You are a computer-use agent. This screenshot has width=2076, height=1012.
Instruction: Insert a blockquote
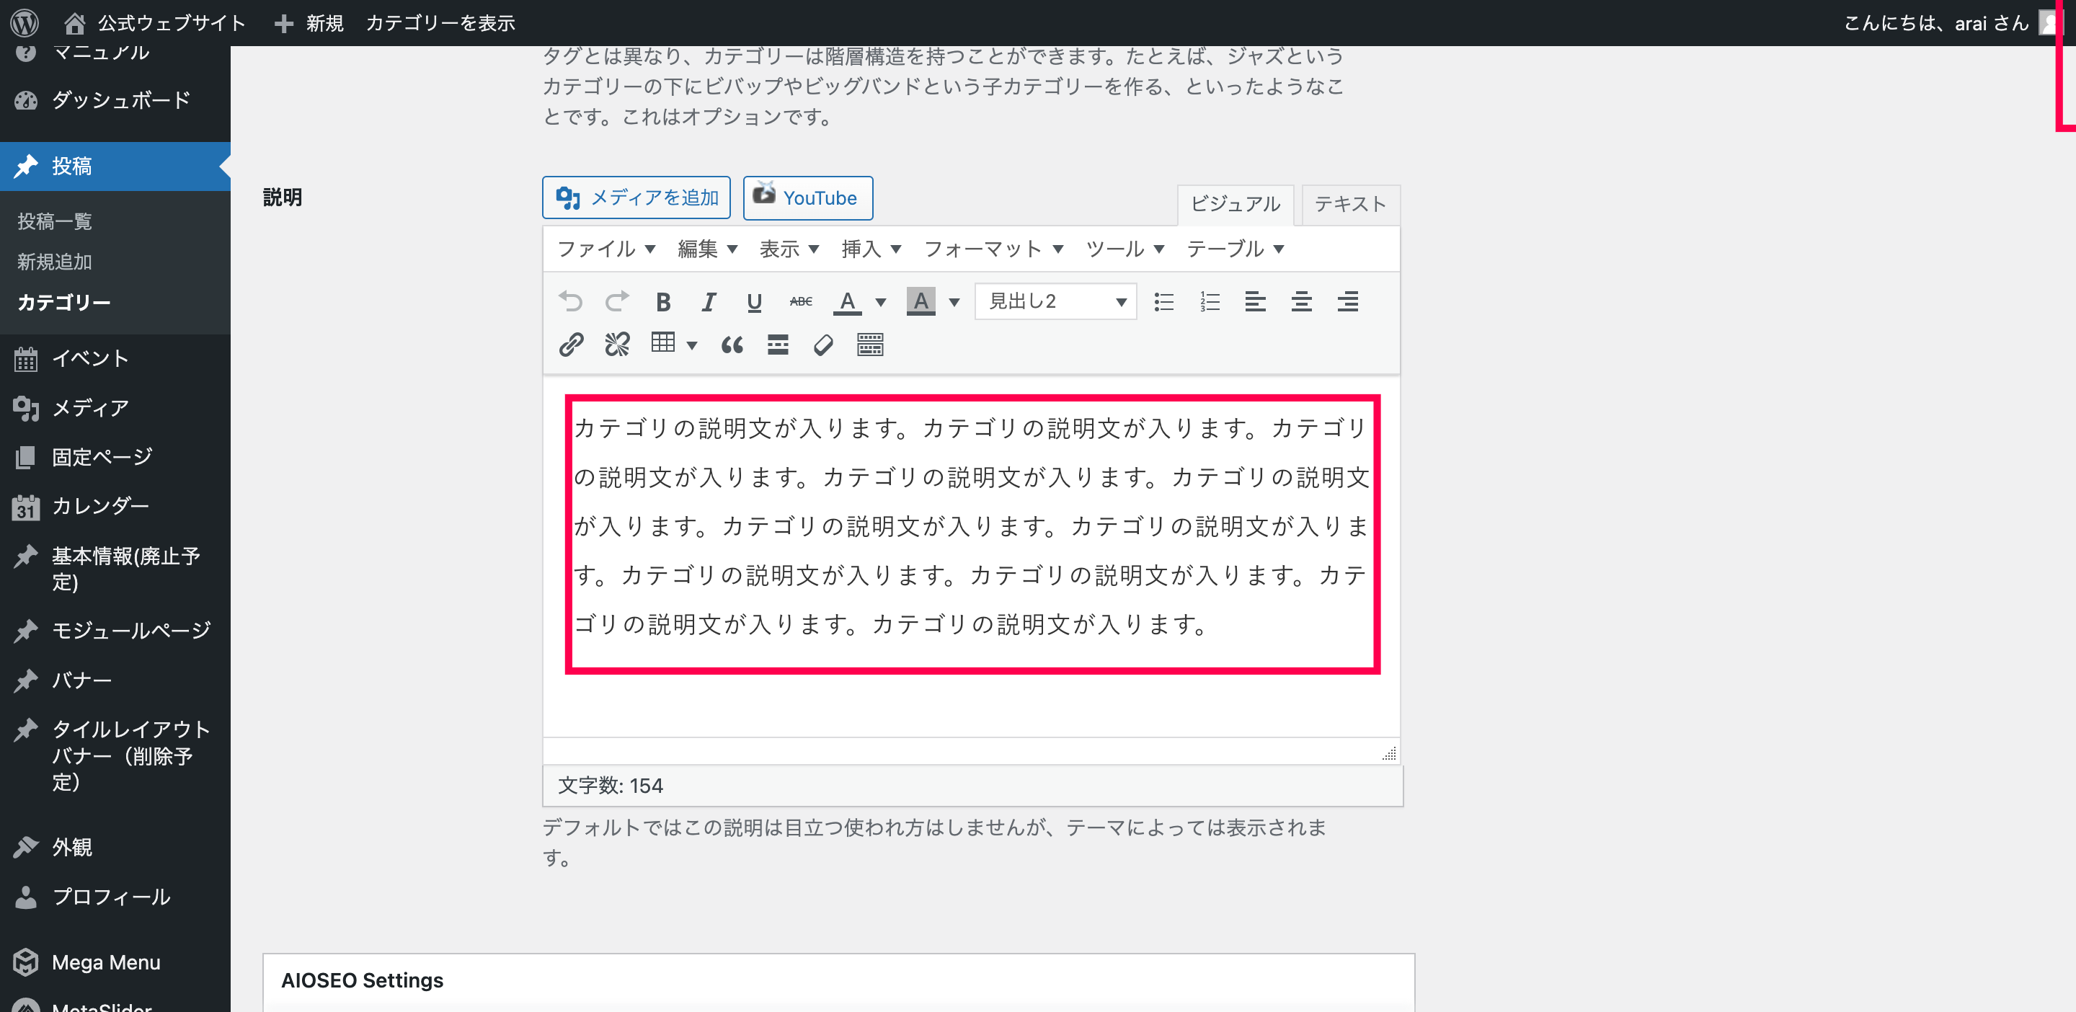click(x=732, y=345)
